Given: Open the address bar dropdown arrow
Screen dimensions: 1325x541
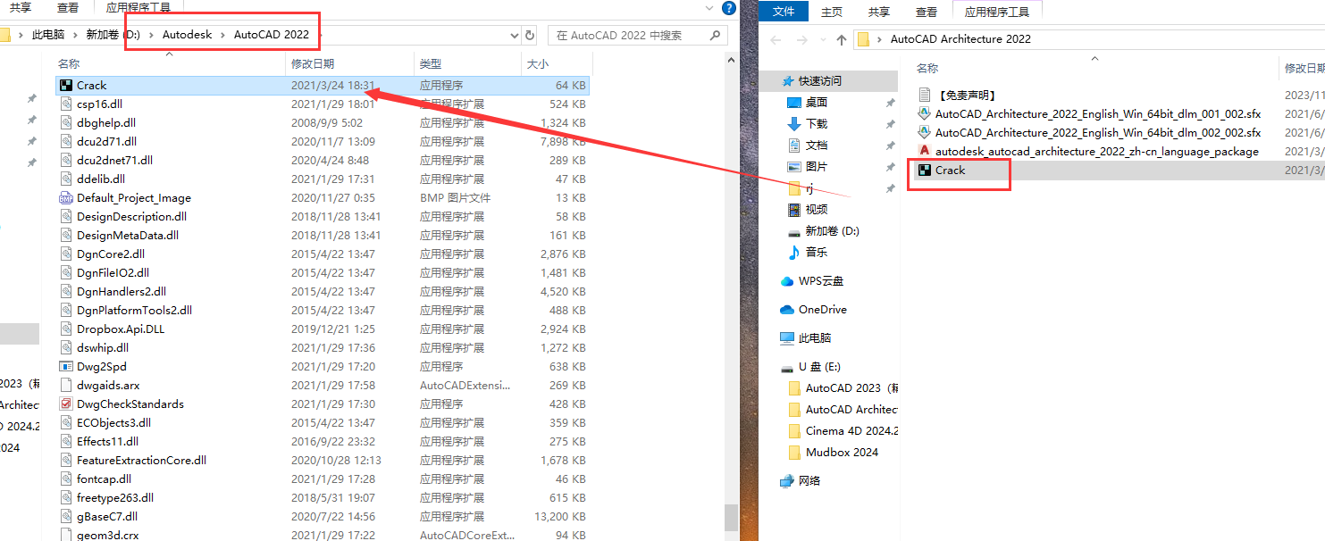Looking at the screenshot, I should tap(516, 36).
